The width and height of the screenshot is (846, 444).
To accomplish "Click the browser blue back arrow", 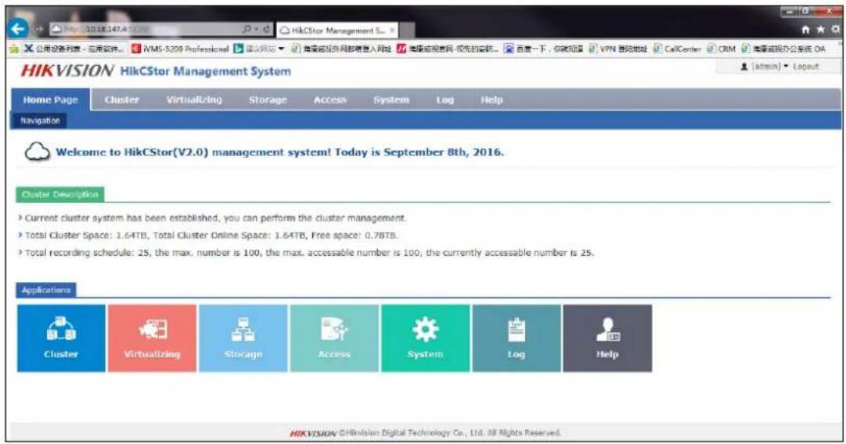I will [x=18, y=29].
